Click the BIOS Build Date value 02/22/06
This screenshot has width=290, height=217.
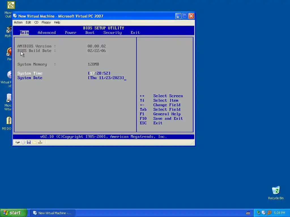97,51
